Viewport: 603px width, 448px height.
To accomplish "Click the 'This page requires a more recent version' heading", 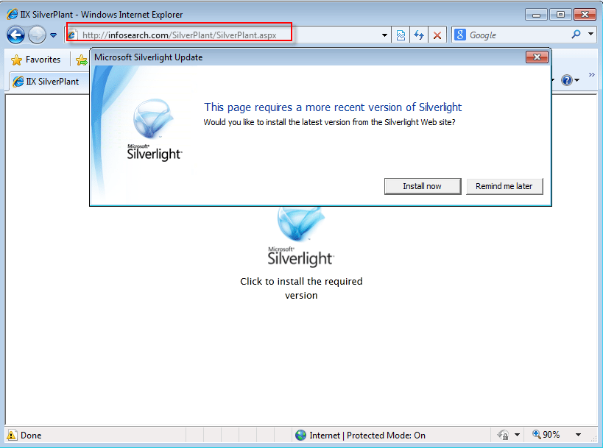I will pyautogui.click(x=333, y=107).
